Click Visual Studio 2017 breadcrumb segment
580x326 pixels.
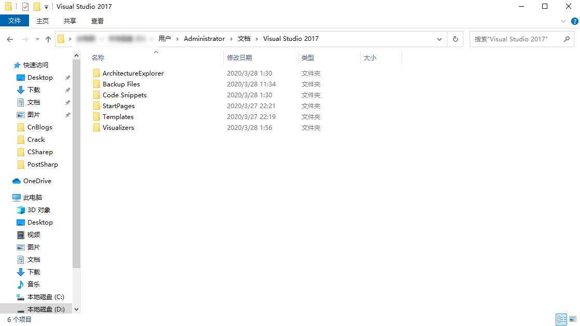[x=291, y=38]
